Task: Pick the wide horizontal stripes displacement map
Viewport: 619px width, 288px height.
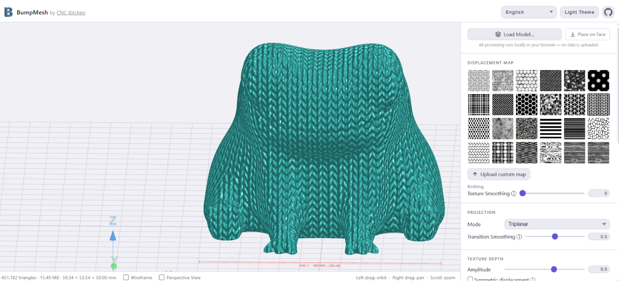Action: coord(550,129)
